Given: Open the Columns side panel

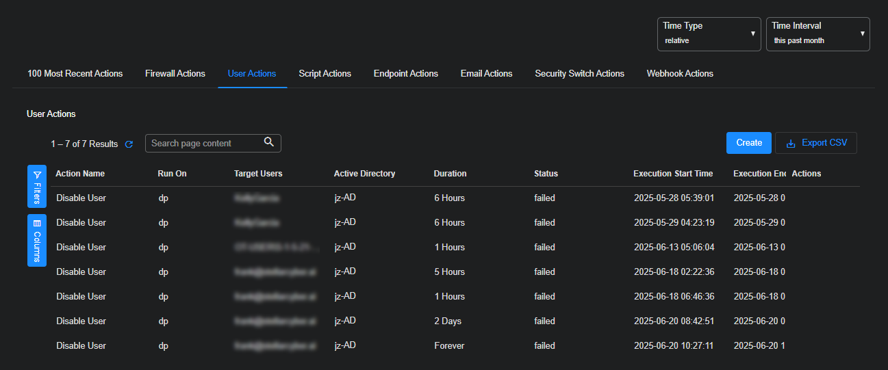Looking at the screenshot, I should pyautogui.click(x=37, y=239).
